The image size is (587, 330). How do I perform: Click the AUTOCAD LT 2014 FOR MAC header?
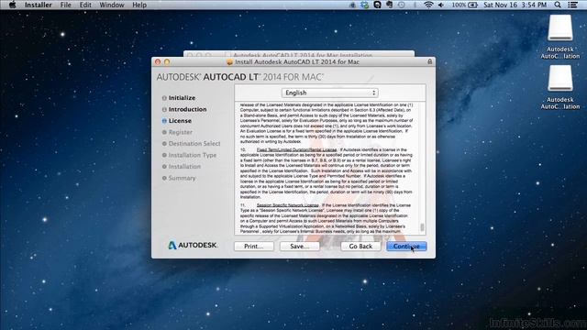(x=239, y=77)
